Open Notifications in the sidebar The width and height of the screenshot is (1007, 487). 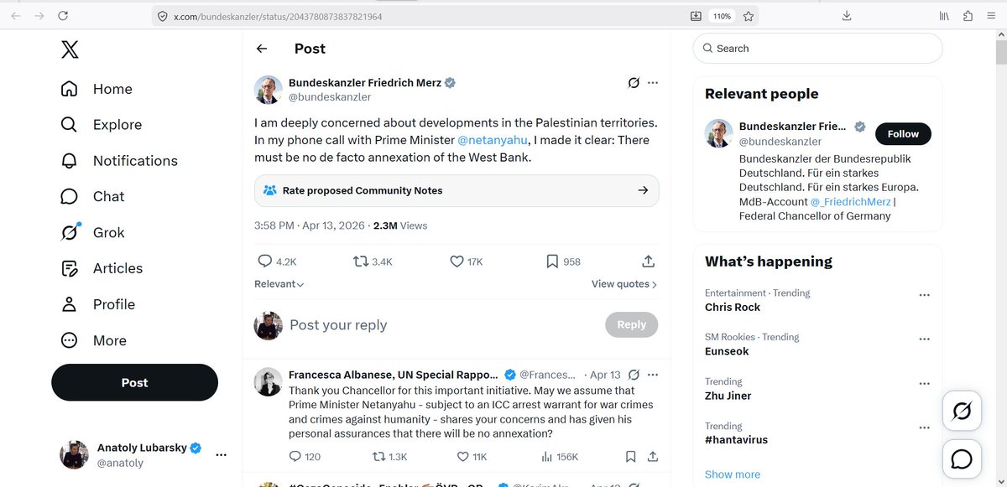point(119,161)
